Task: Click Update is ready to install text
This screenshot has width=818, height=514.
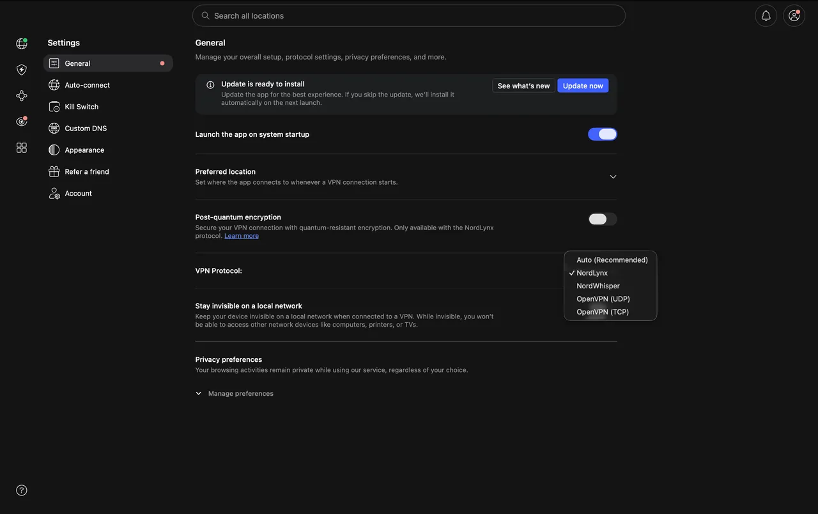Action: pyautogui.click(x=263, y=84)
